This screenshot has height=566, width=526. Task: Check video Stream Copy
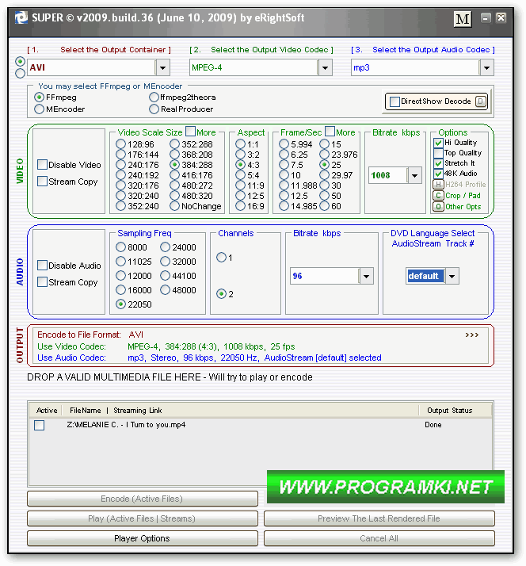(42, 182)
